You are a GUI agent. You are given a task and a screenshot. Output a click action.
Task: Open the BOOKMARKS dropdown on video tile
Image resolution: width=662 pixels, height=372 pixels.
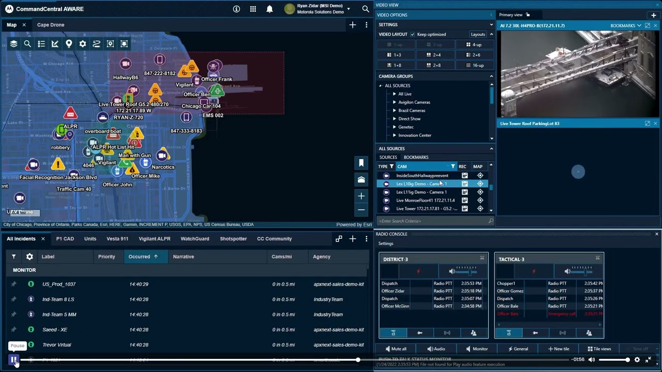pyautogui.click(x=626, y=25)
